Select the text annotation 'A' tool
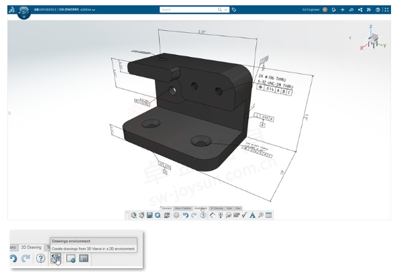This screenshot has width=397, height=273. [252, 215]
